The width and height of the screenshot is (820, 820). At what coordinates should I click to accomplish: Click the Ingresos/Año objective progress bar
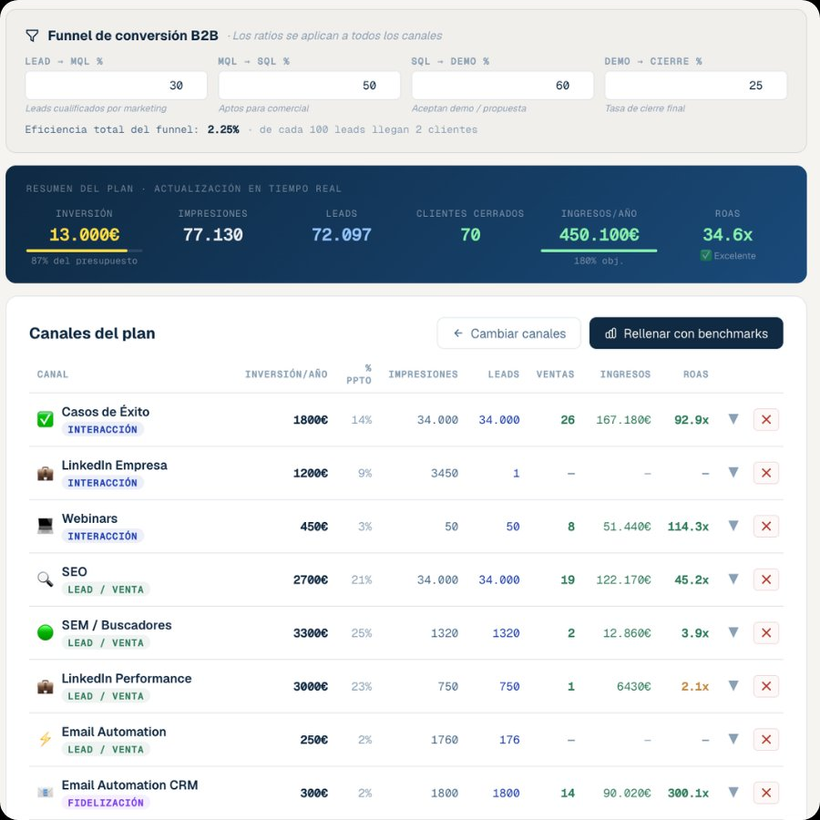pyautogui.click(x=599, y=251)
